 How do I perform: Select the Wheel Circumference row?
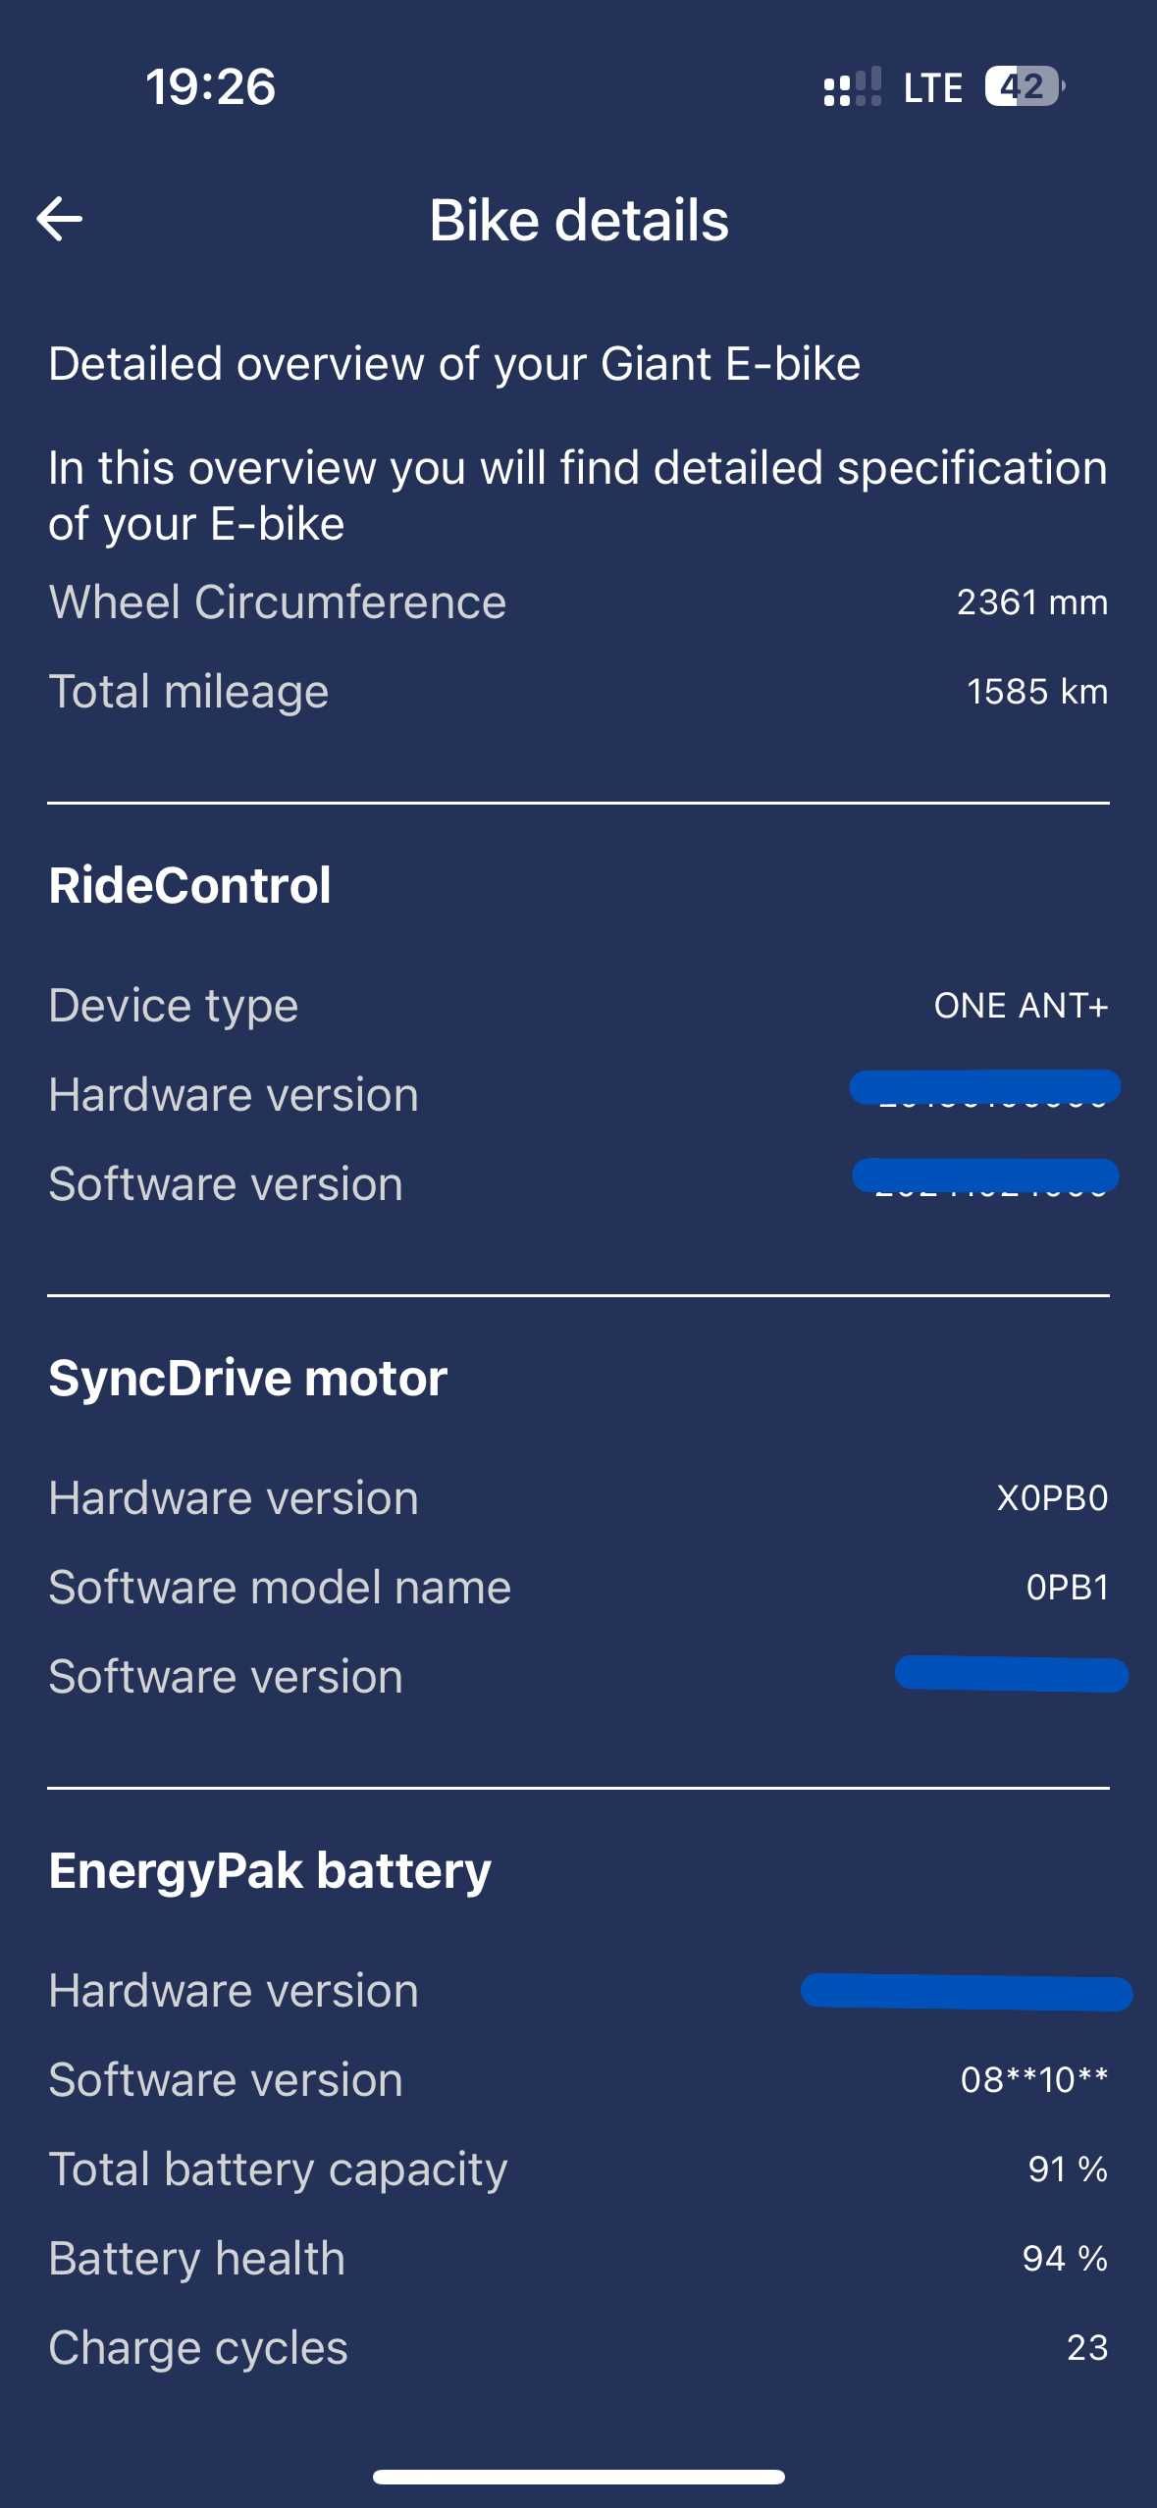tap(578, 601)
